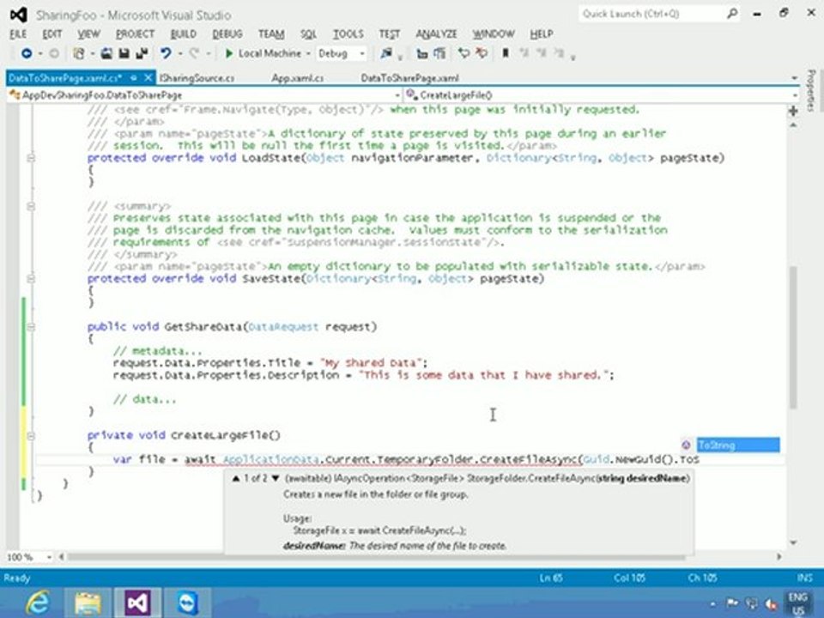Click the greyed Redo toolbar icon
The image size is (824, 618).
(195, 53)
